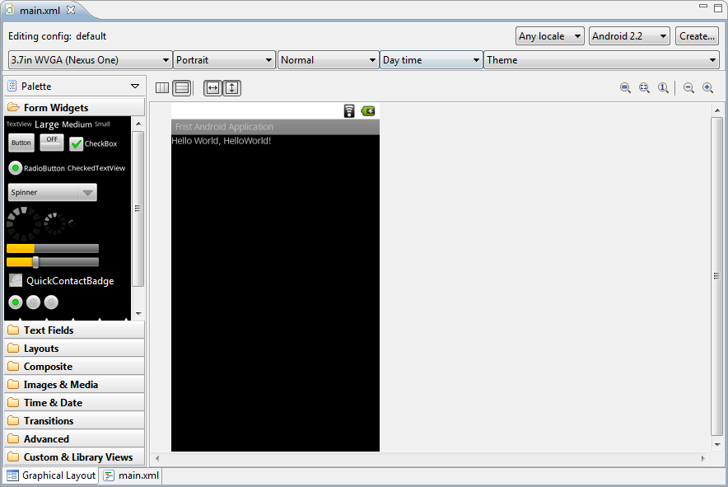Switch to the Graphical Layout tab
The image size is (728, 487).
coord(52,475)
